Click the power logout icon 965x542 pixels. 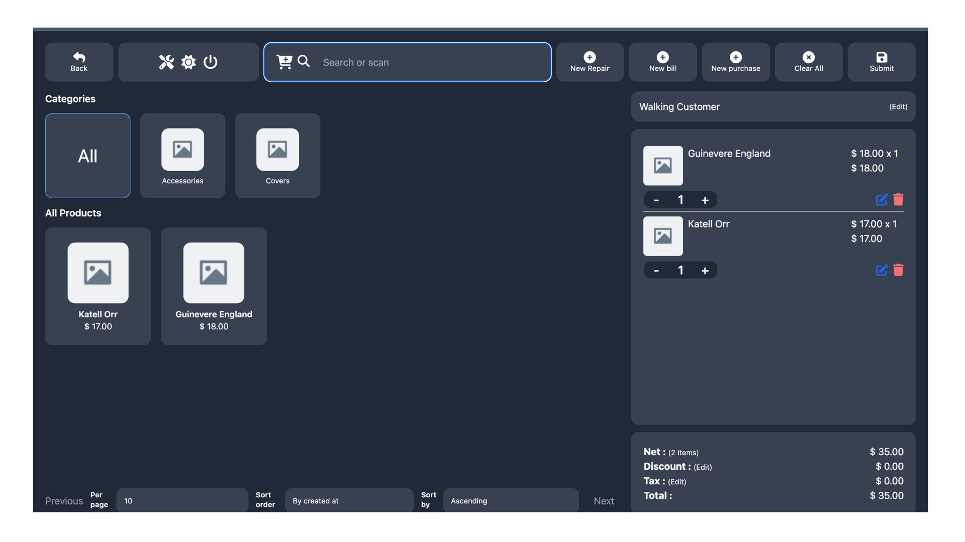point(211,62)
